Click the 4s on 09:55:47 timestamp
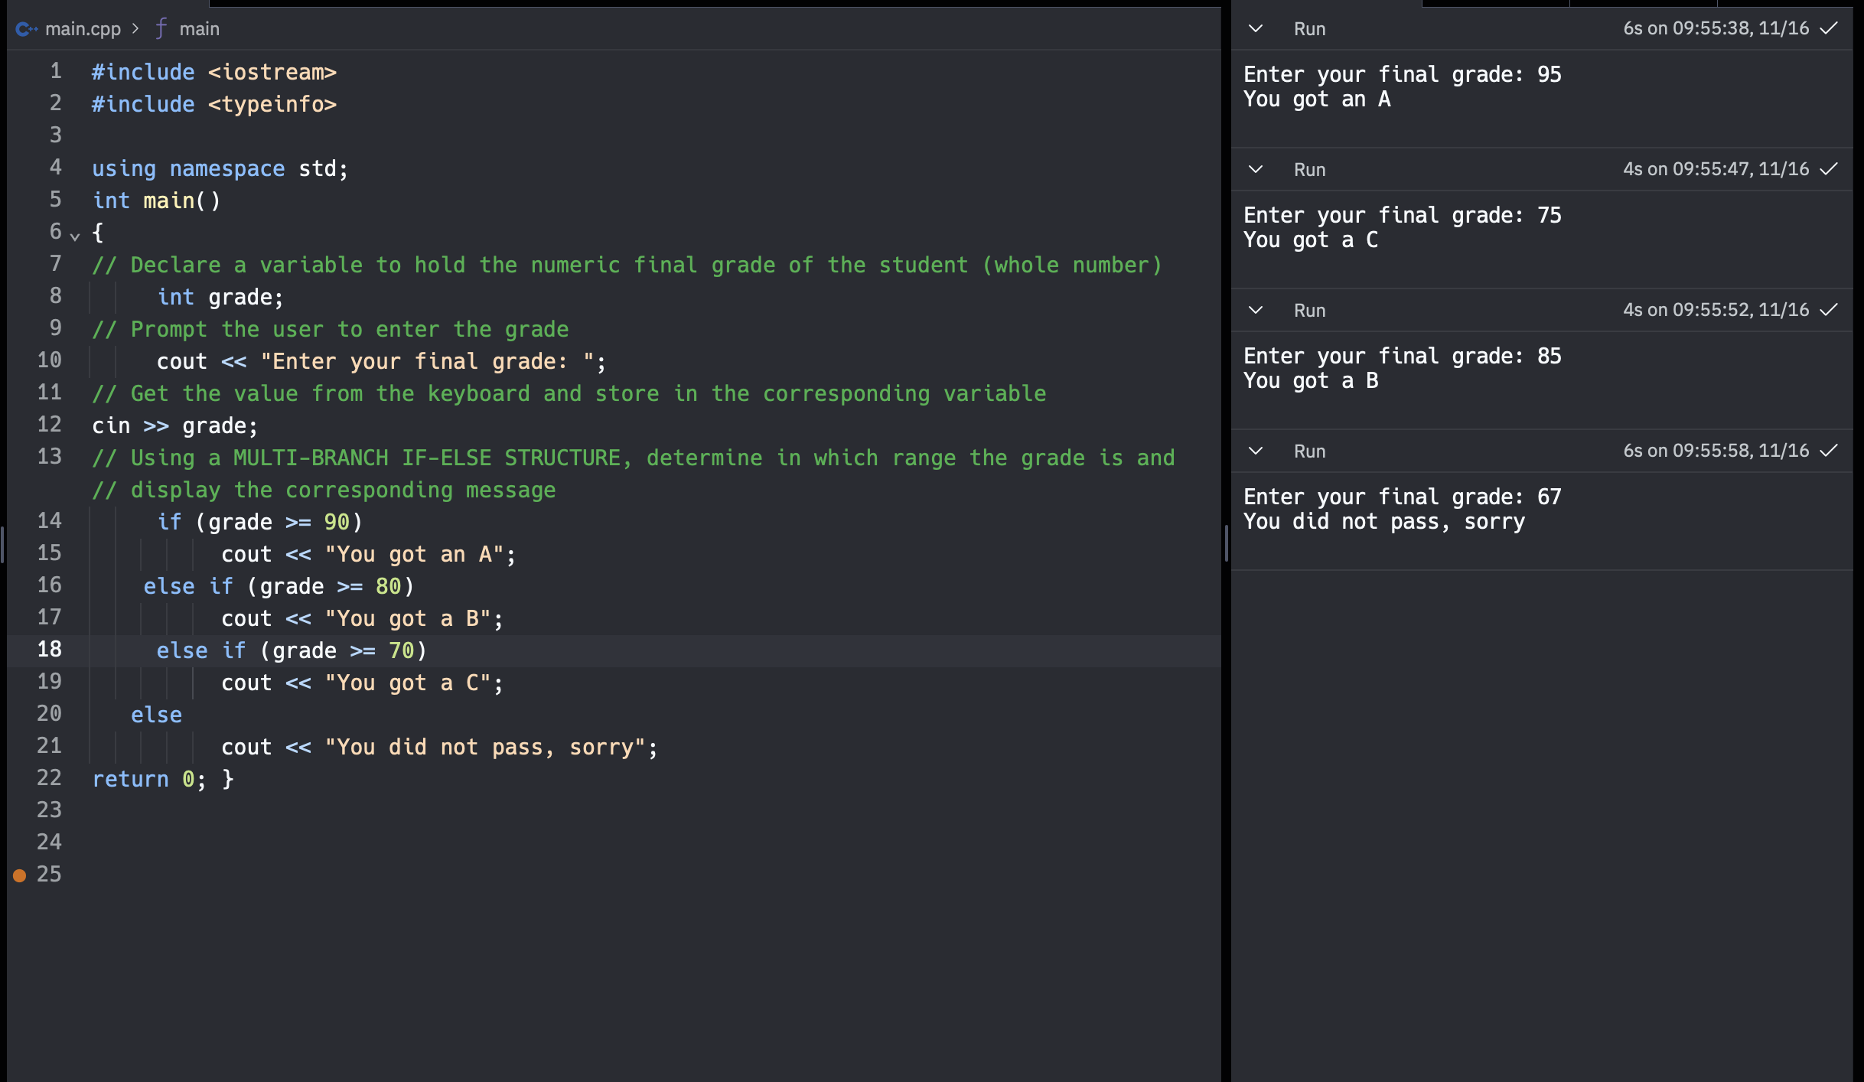 [x=1716, y=169]
